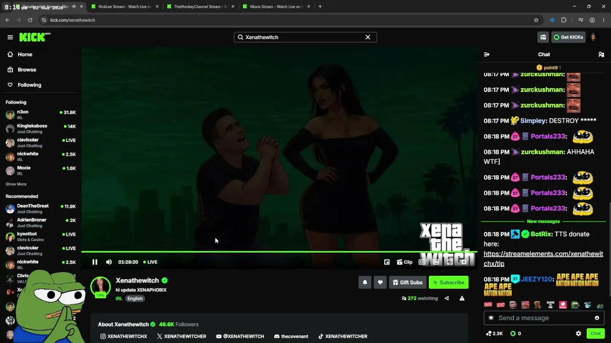The width and height of the screenshot is (611, 343).
Task: Open DeenTheGreat in Recommended list
Action: pos(41,209)
